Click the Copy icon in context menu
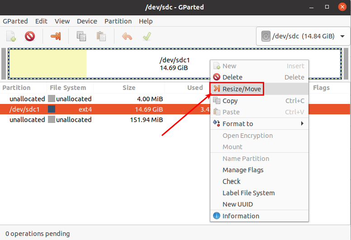The width and height of the screenshot is (351, 240). [x=217, y=100]
